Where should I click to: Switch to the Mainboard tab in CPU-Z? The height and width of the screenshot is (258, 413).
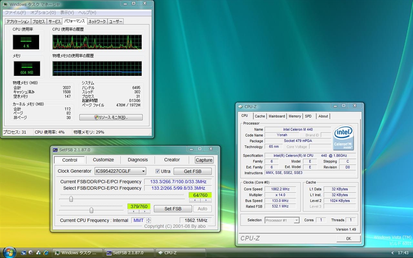pyautogui.click(x=277, y=116)
